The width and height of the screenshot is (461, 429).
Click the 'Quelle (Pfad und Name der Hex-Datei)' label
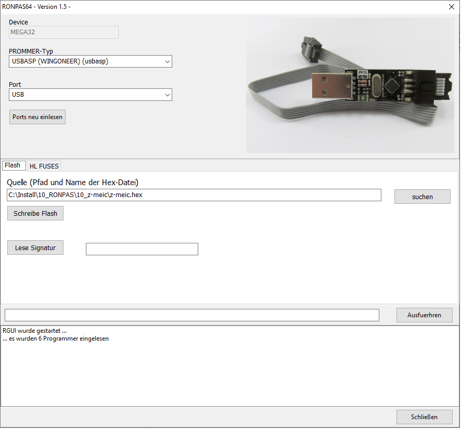click(73, 183)
